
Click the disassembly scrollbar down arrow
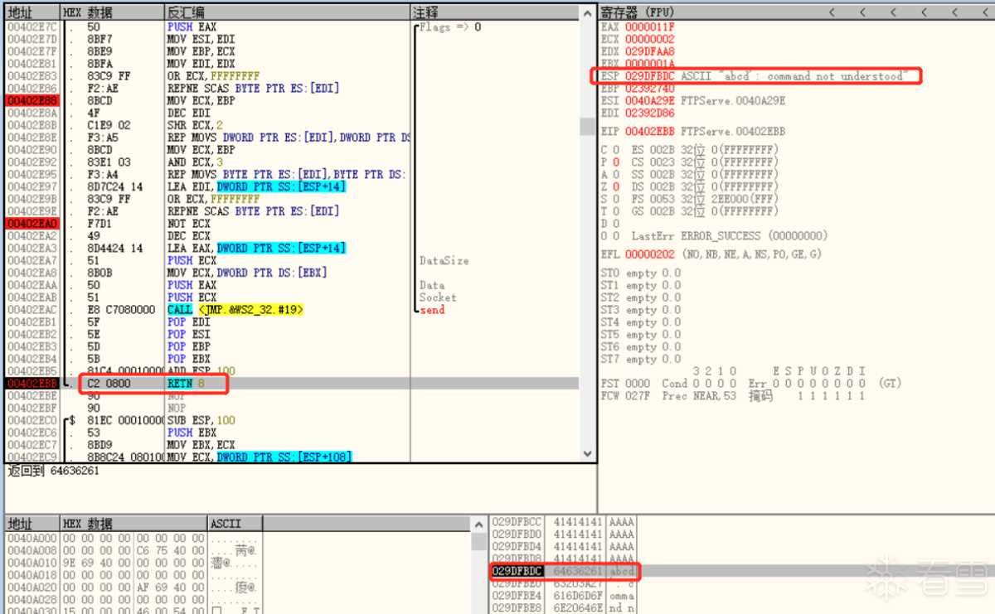[x=588, y=454]
